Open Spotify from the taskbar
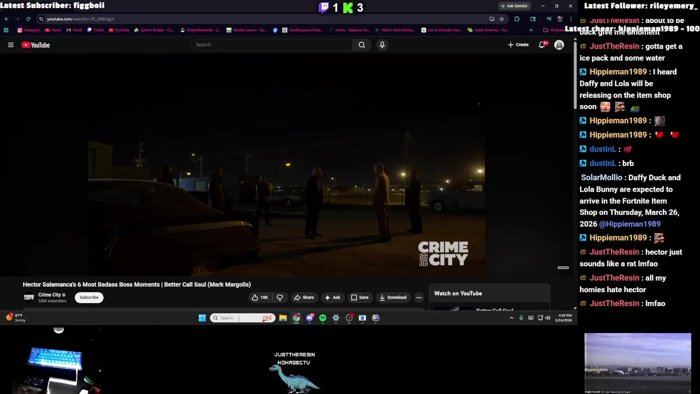 click(x=323, y=318)
